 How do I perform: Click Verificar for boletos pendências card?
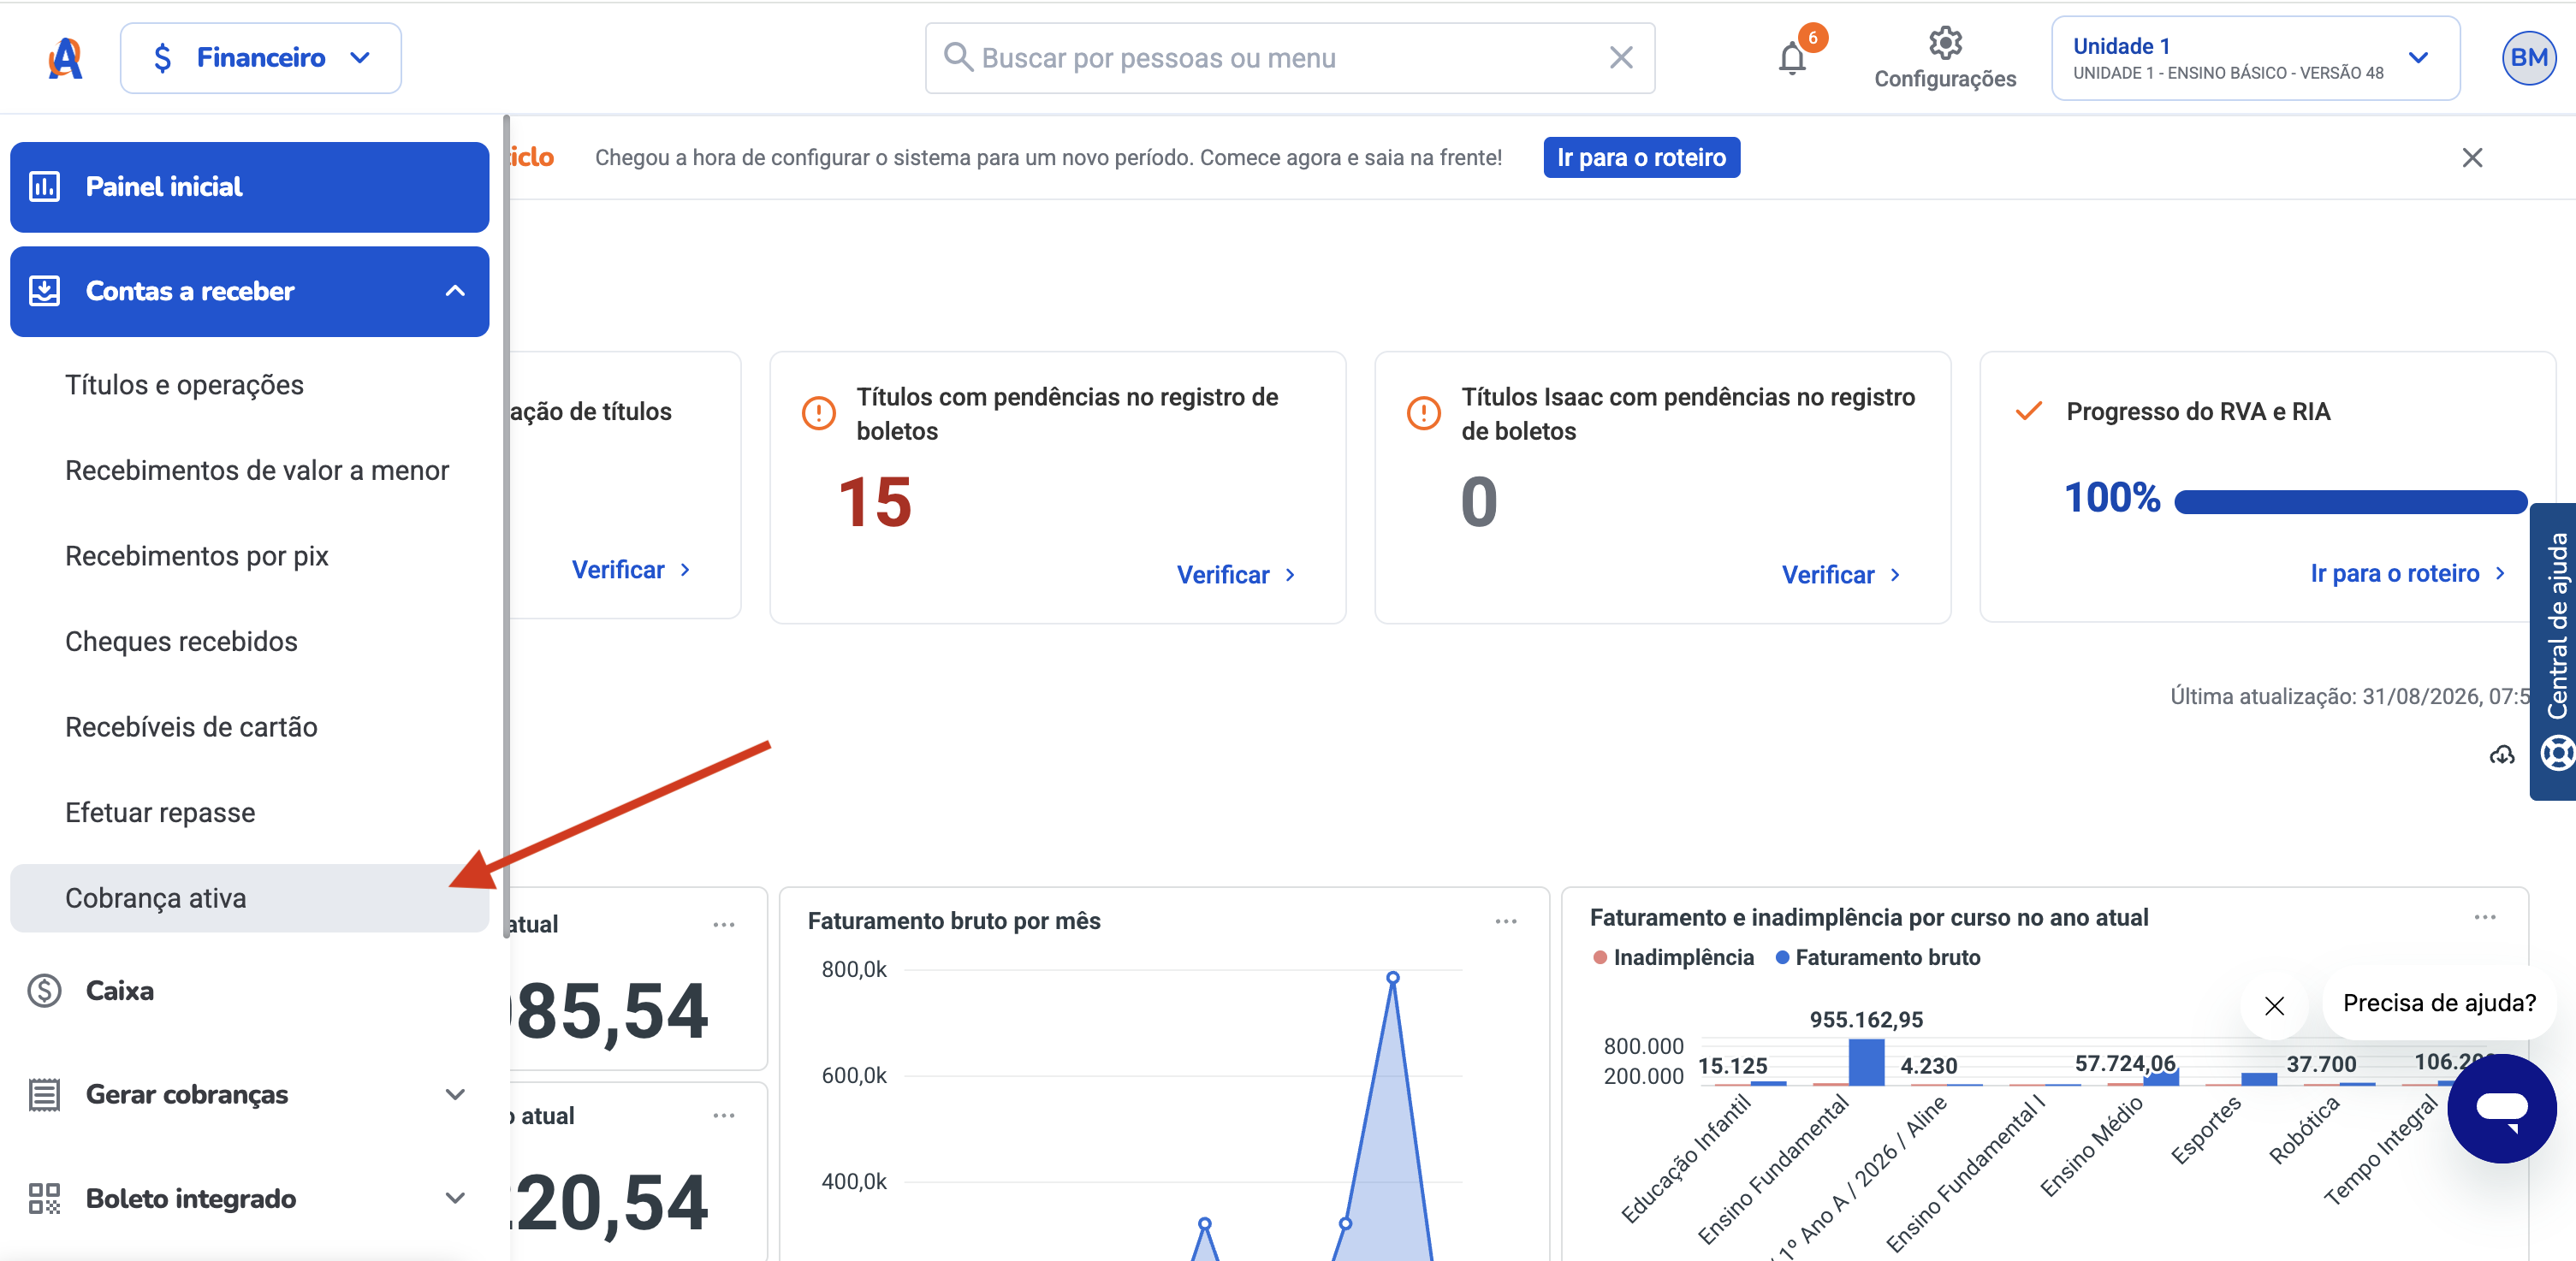(x=1236, y=575)
